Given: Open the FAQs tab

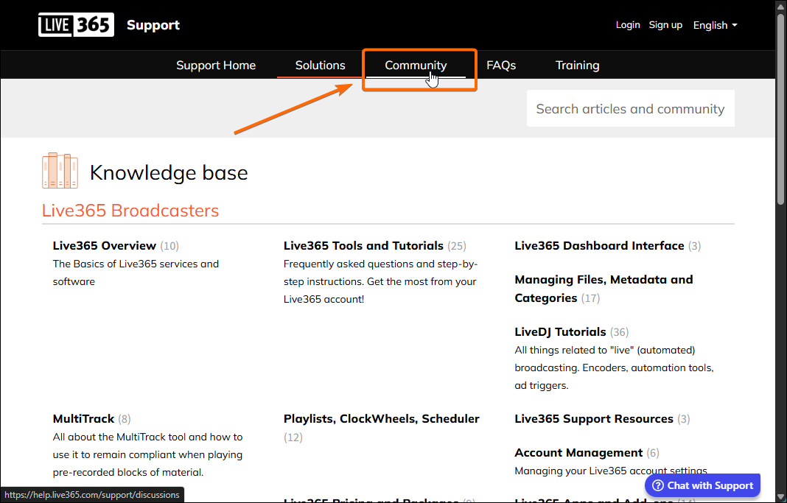Looking at the screenshot, I should click(501, 66).
